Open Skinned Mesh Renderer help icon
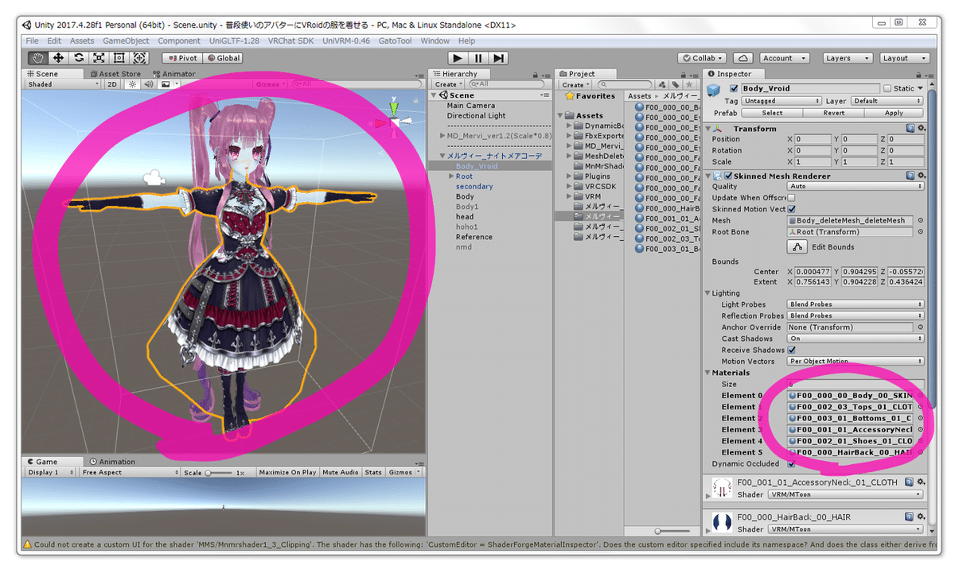 (x=910, y=176)
